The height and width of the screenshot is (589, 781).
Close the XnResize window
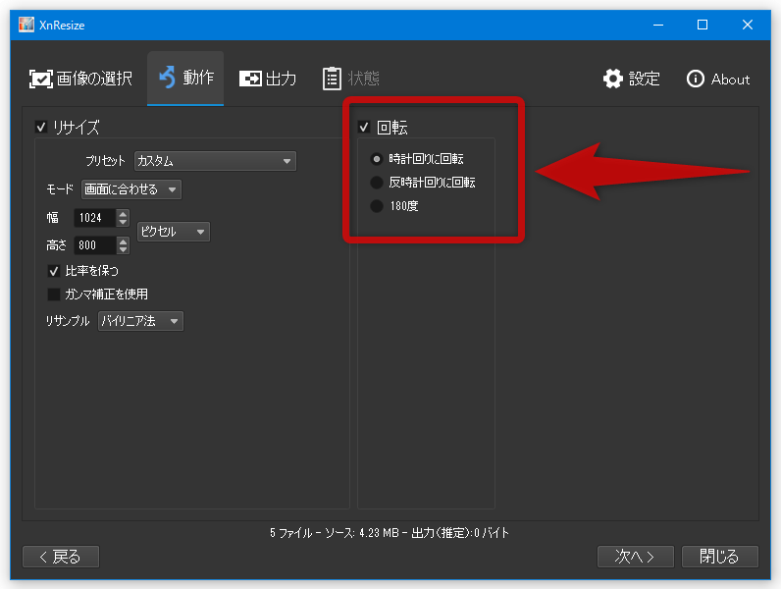tap(747, 25)
